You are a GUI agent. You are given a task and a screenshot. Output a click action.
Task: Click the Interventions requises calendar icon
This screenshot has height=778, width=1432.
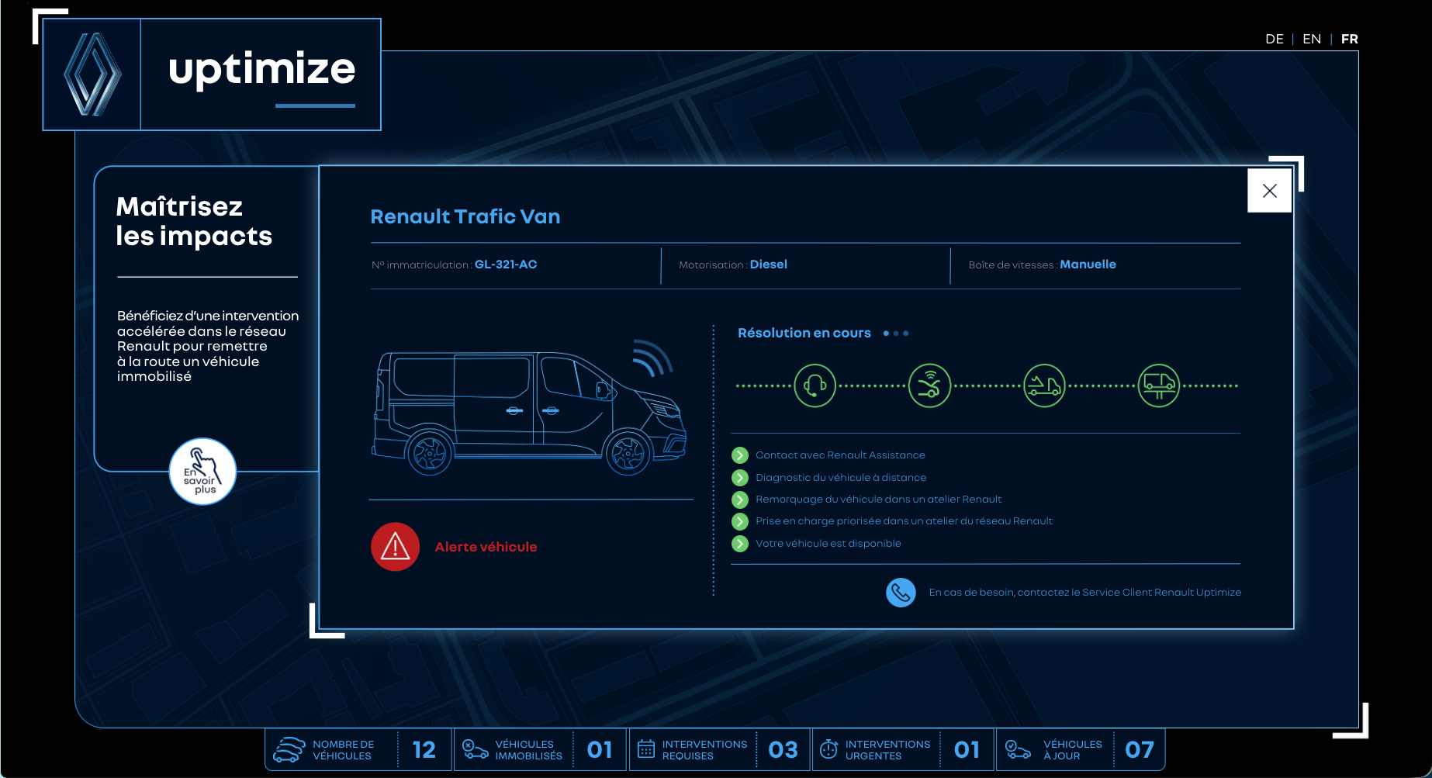click(x=645, y=749)
